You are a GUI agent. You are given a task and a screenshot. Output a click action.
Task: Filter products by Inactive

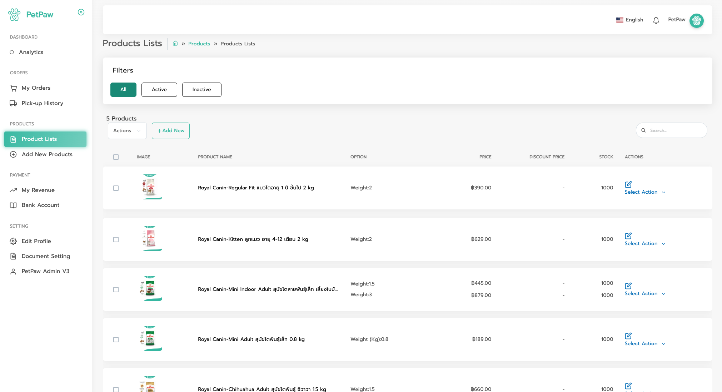coord(202,90)
